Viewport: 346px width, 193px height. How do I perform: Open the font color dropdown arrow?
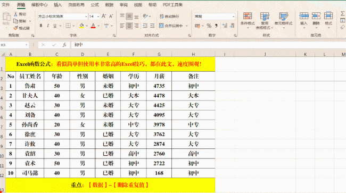click(98, 26)
